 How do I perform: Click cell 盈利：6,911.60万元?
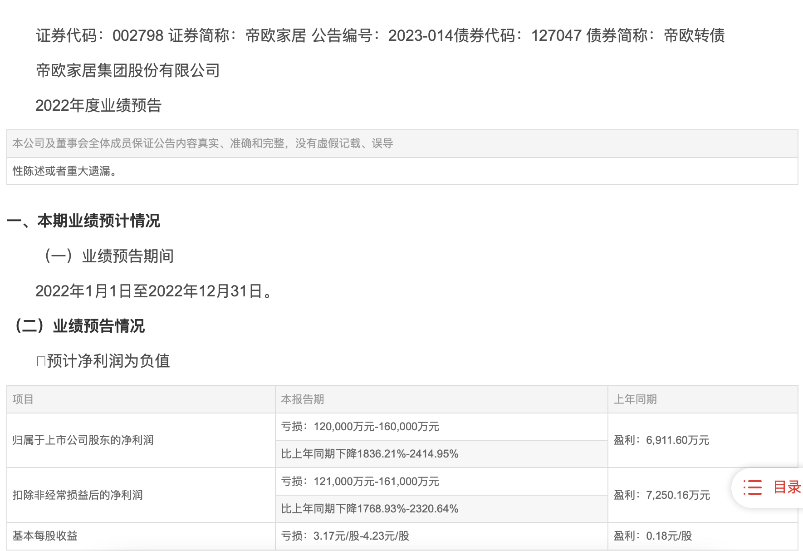click(x=703, y=440)
